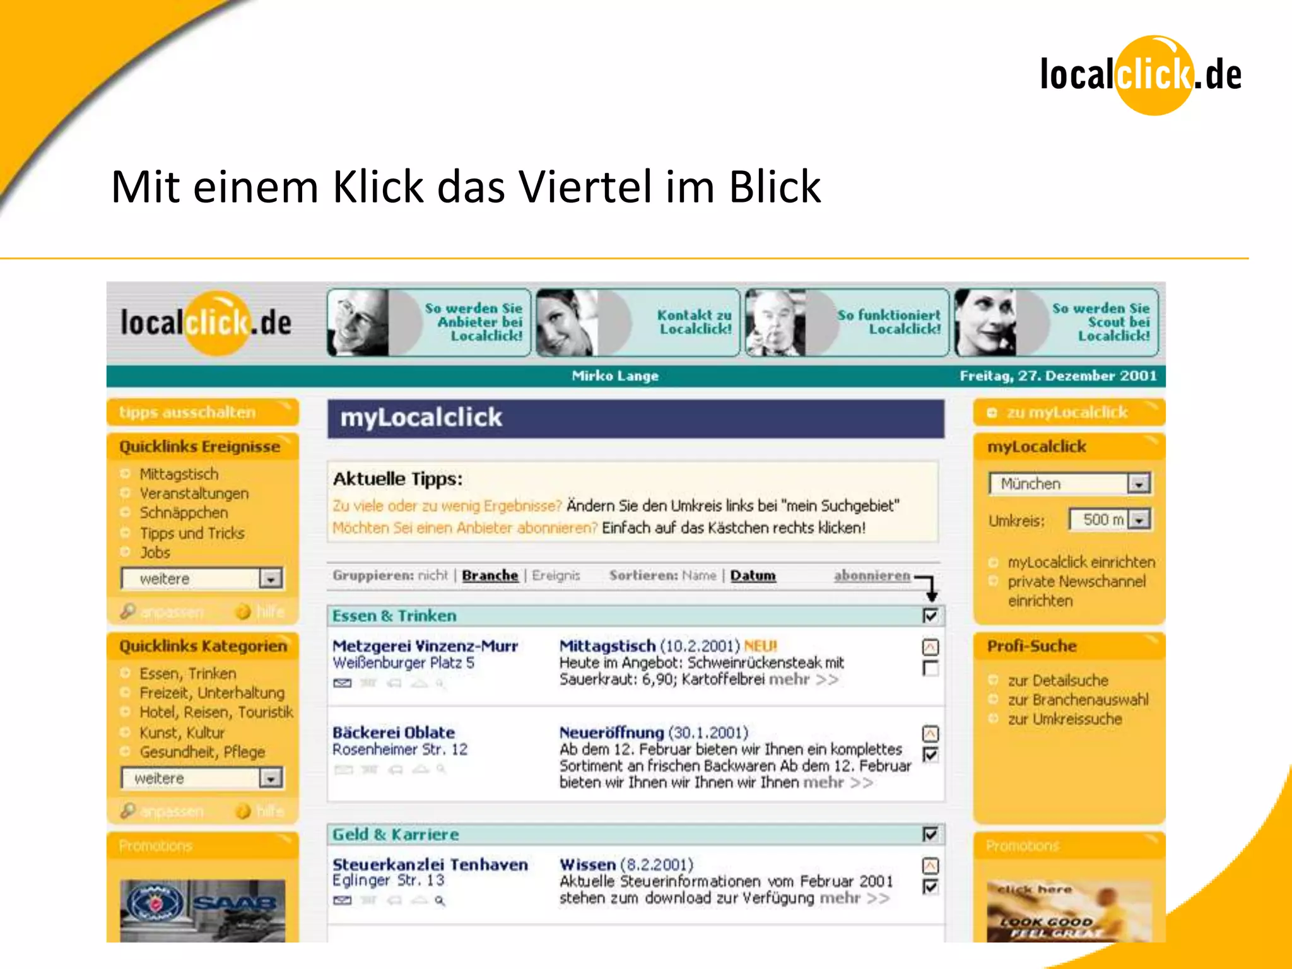Click magnifier icon under Bäckerei Oblate

click(441, 770)
